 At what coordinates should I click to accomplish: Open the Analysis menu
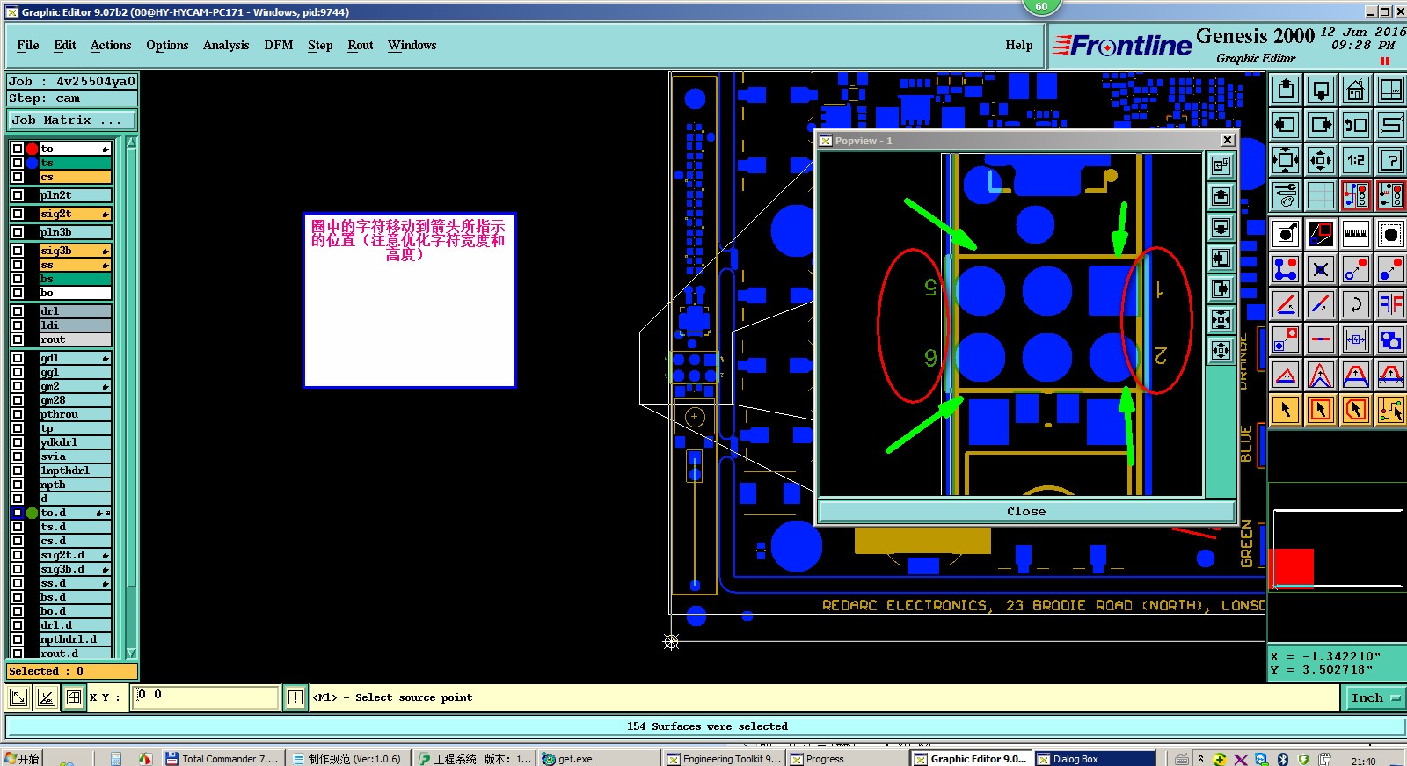226,46
